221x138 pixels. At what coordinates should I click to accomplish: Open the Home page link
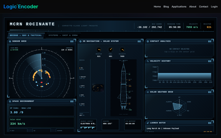(x=157, y=7)
